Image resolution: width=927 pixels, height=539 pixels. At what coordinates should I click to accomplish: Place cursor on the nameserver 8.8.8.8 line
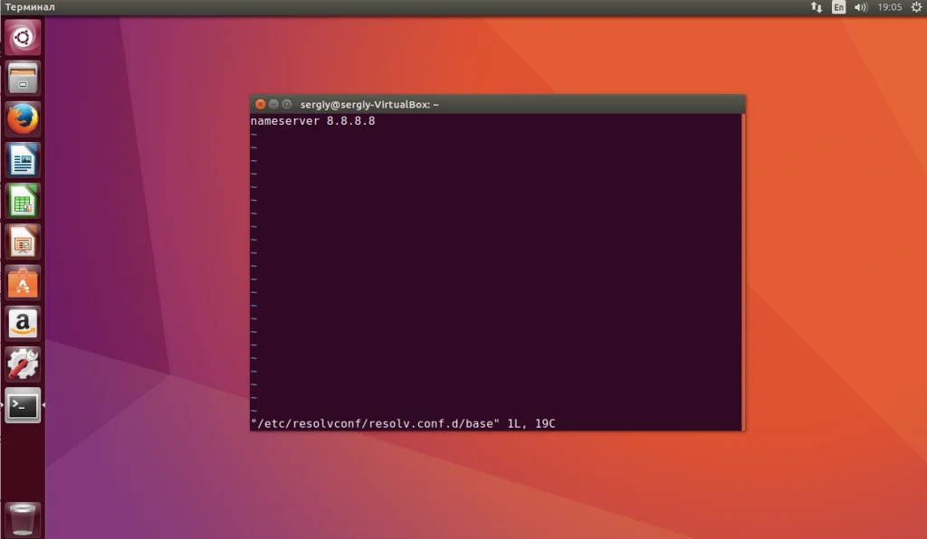312,121
